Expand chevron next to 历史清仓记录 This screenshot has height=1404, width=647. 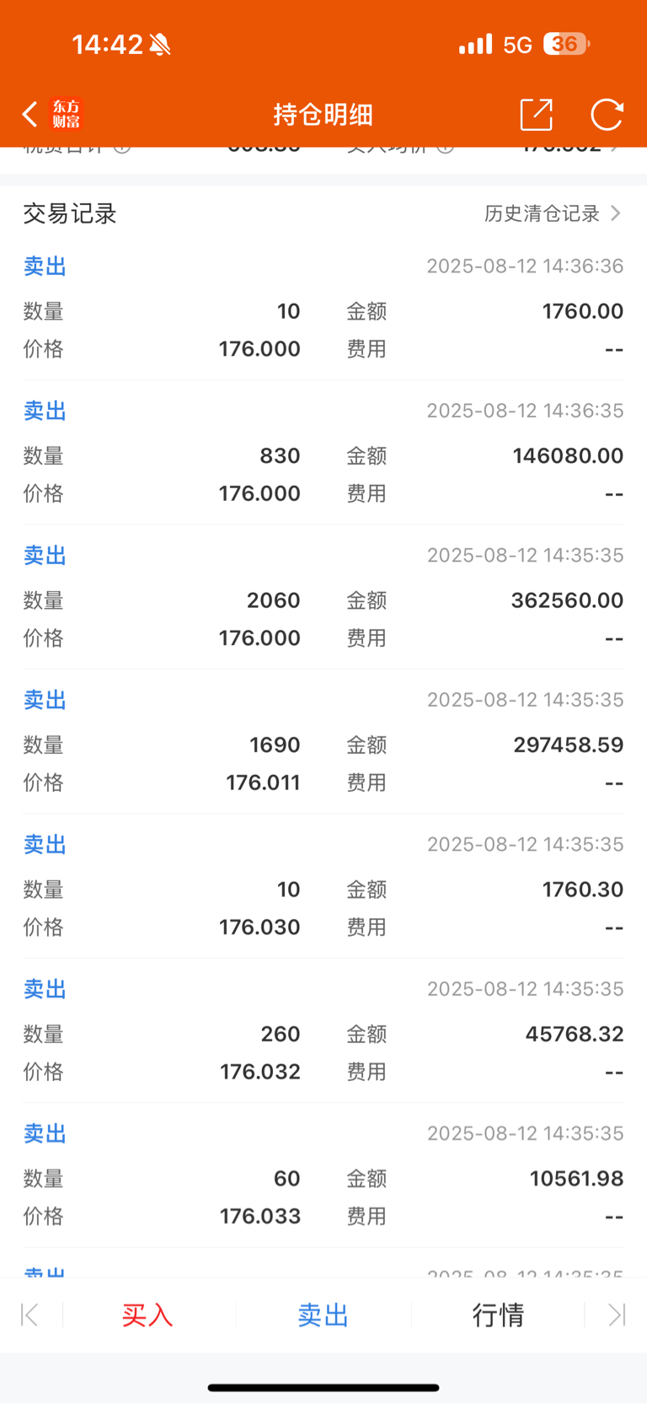click(x=616, y=213)
